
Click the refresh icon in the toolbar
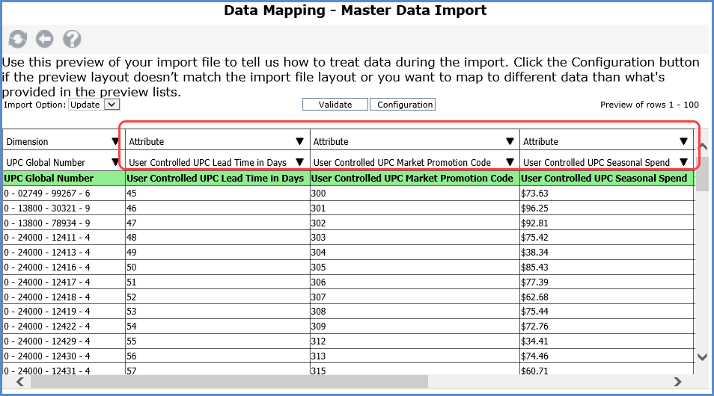(17, 39)
